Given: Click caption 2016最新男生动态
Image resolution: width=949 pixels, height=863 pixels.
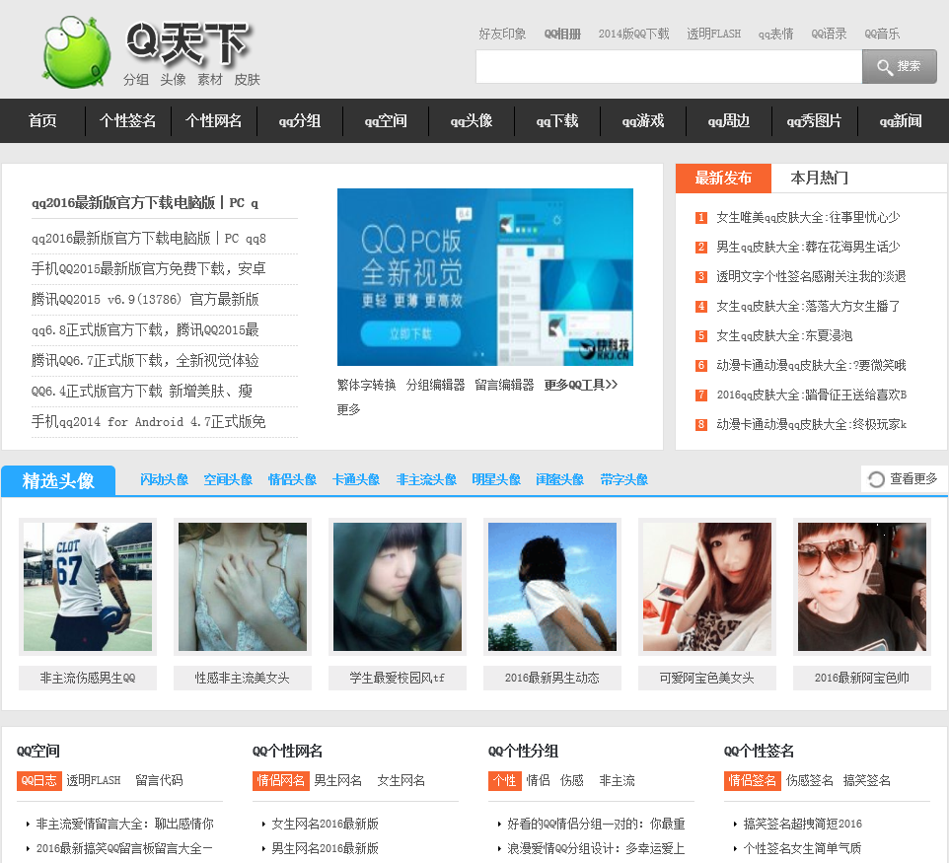Looking at the screenshot, I should tap(552, 679).
